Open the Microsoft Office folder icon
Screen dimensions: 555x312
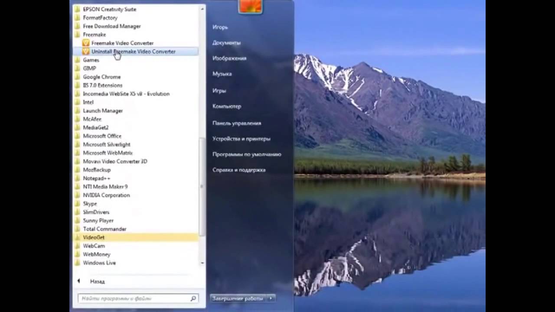(x=77, y=136)
